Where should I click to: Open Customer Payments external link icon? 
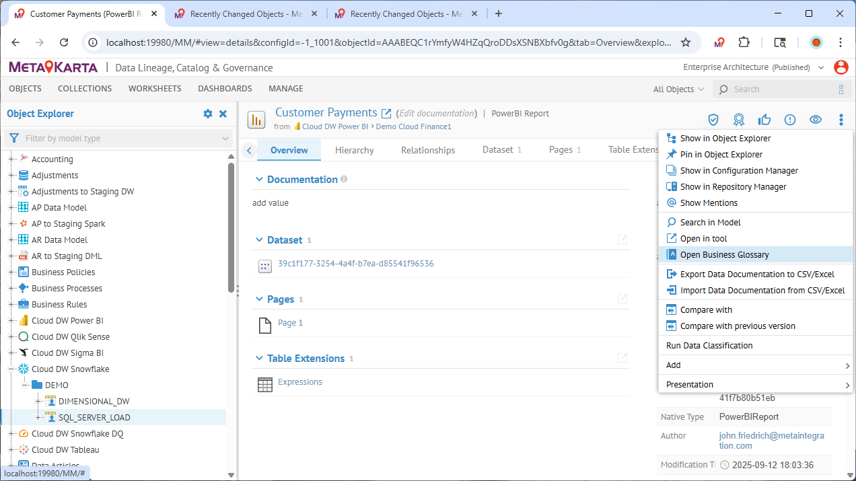click(x=386, y=113)
